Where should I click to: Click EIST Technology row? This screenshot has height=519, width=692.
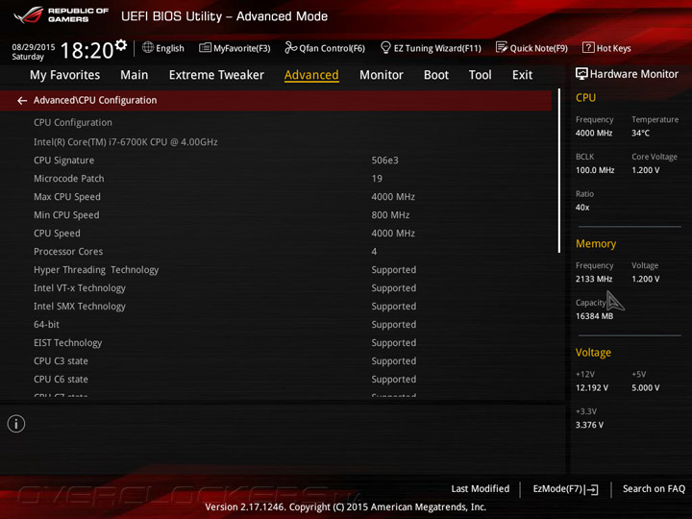click(x=276, y=343)
